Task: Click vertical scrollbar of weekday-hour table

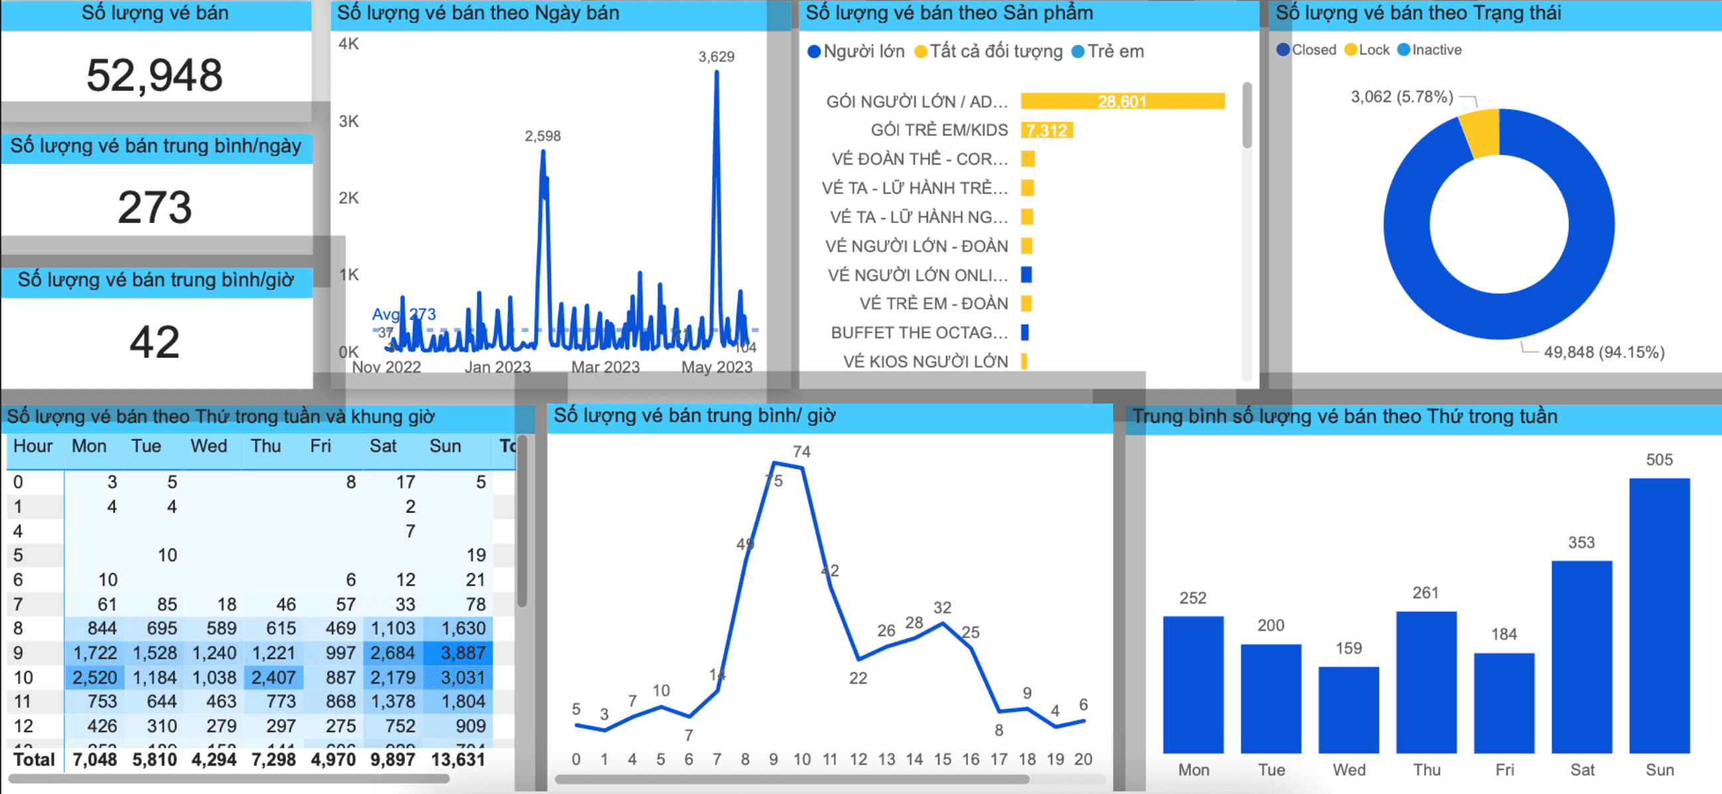Action: coord(522,521)
